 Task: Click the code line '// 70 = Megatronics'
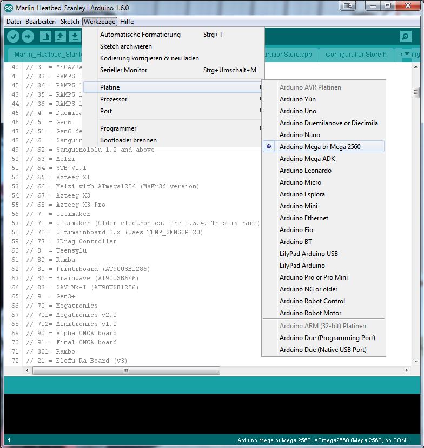click(x=62, y=306)
